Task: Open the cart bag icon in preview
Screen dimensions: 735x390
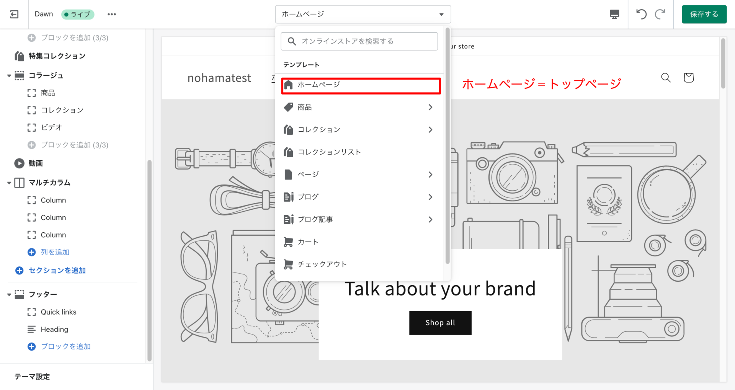Action: [x=688, y=78]
